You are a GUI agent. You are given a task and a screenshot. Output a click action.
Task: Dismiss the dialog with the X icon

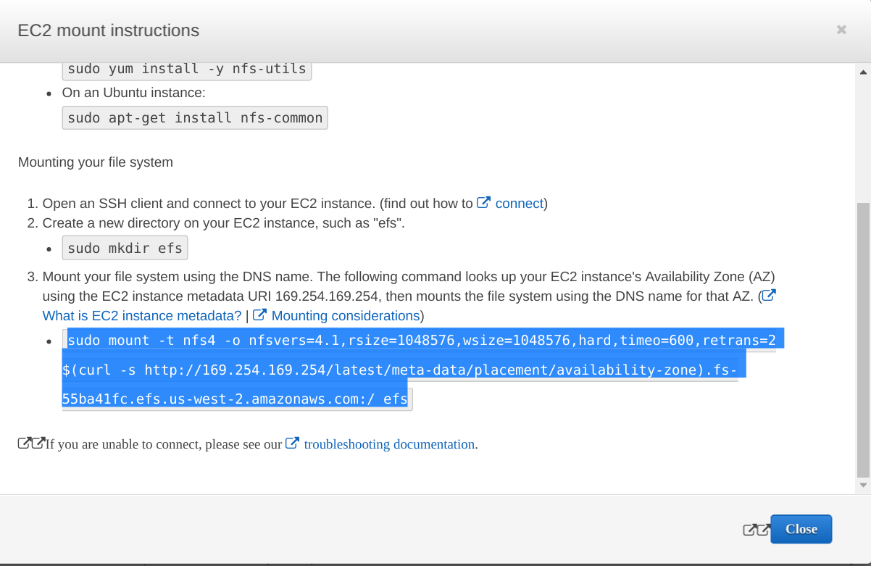coord(841,29)
